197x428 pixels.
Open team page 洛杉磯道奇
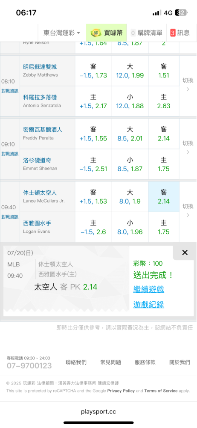[37, 160]
